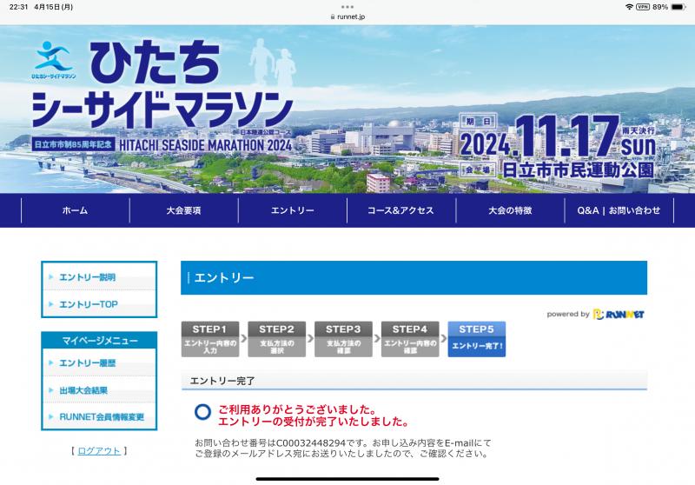
Task: Tap the battery indicator icon
Action: [x=679, y=6]
